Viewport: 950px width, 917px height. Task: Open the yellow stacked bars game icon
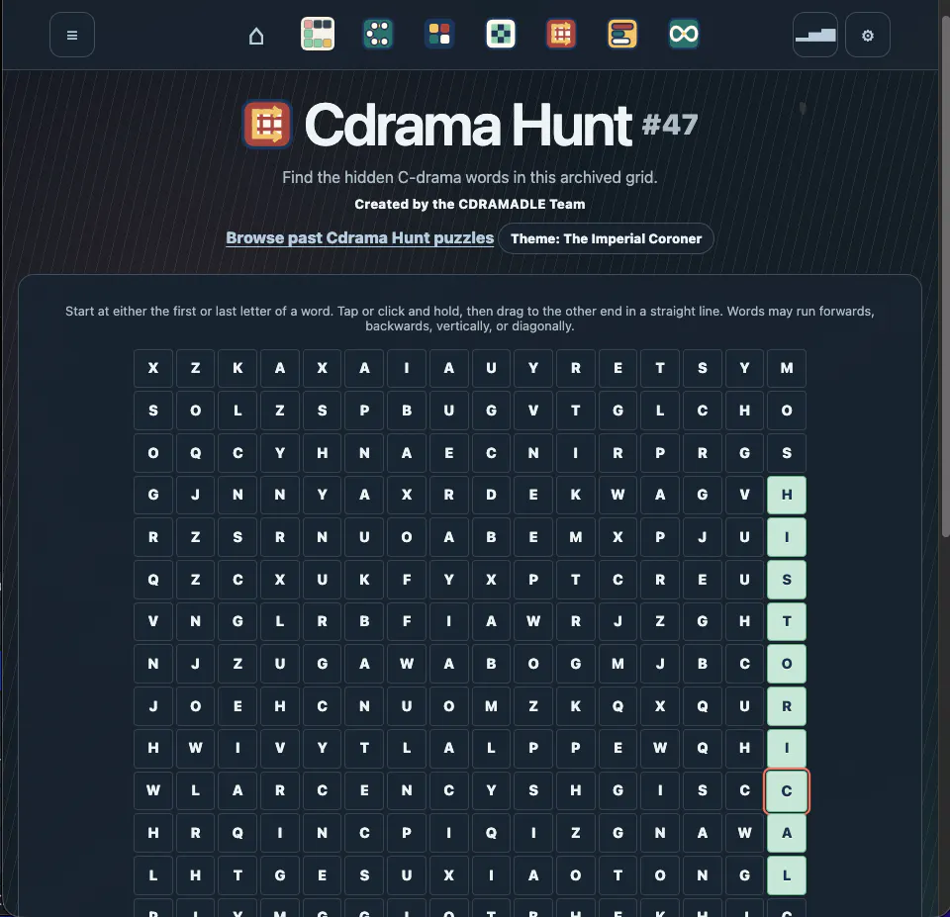click(622, 34)
